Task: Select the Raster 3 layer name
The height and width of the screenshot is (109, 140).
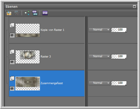Action: pyautogui.click(x=46, y=57)
